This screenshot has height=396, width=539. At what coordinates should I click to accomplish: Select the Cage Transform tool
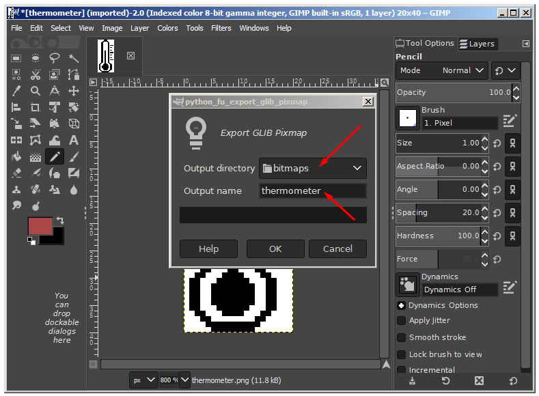[x=35, y=141]
